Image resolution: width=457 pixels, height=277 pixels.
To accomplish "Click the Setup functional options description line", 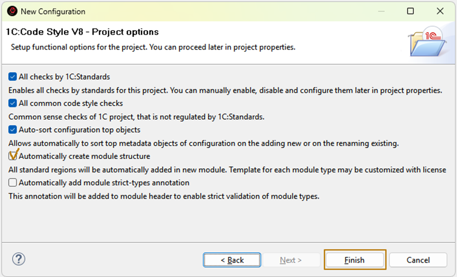I will [153, 47].
